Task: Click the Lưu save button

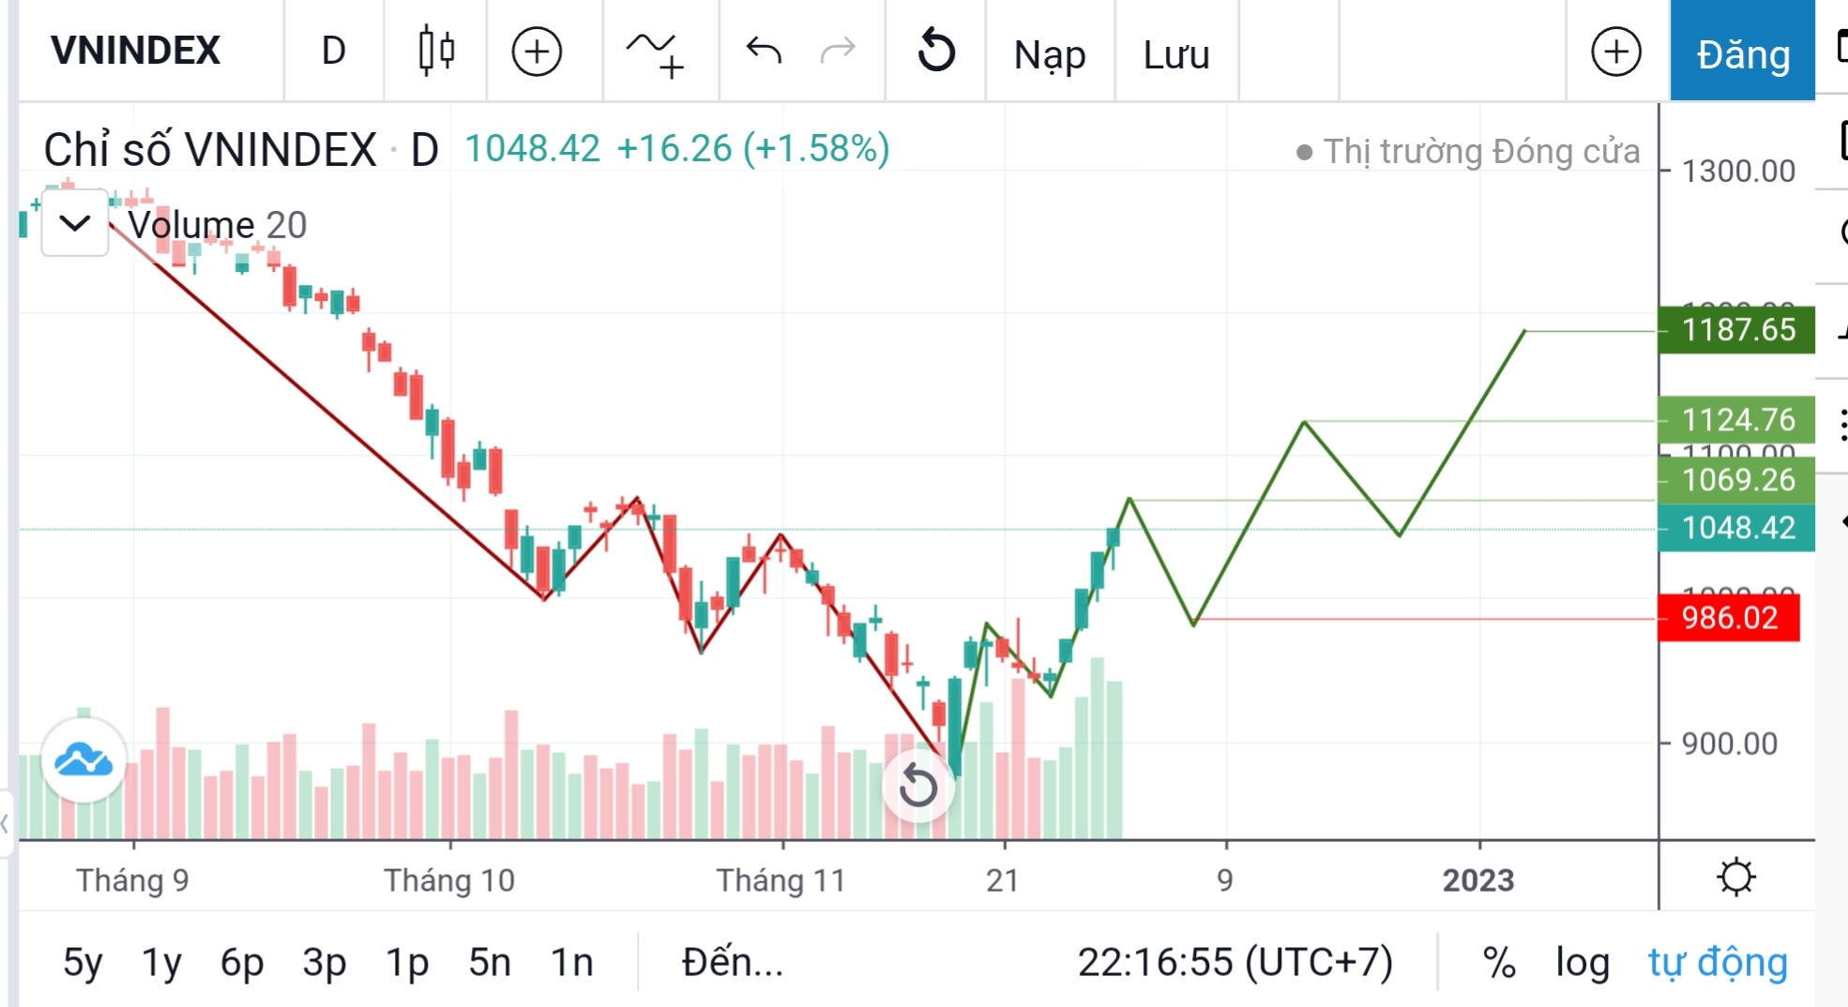Action: pyautogui.click(x=1176, y=54)
